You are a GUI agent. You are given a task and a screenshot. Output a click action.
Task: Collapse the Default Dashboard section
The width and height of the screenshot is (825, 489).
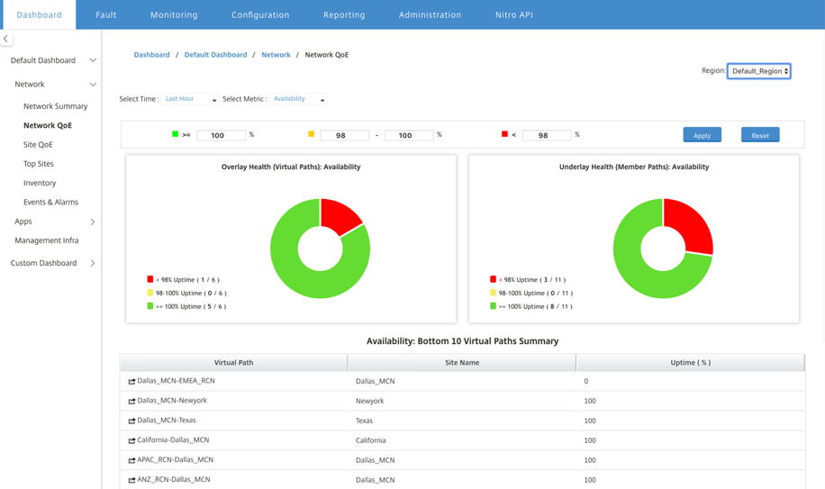(93, 60)
